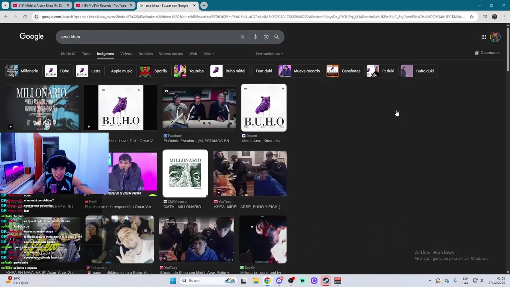
Task: Switch to Web results
Action: pyautogui.click(x=193, y=54)
